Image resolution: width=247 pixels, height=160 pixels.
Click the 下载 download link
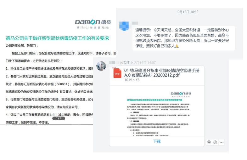pos(157,141)
